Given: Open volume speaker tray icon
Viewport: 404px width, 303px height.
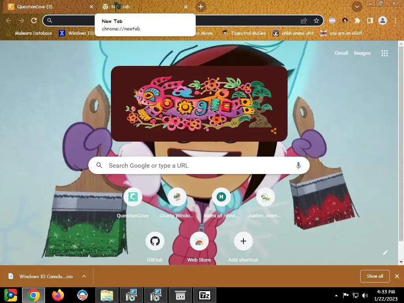Looking at the screenshot, I should [365, 295].
